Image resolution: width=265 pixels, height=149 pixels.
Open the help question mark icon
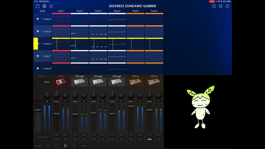(227, 6)
